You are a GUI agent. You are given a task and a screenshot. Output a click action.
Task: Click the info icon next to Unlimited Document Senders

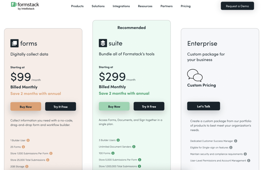coord(134,147)
